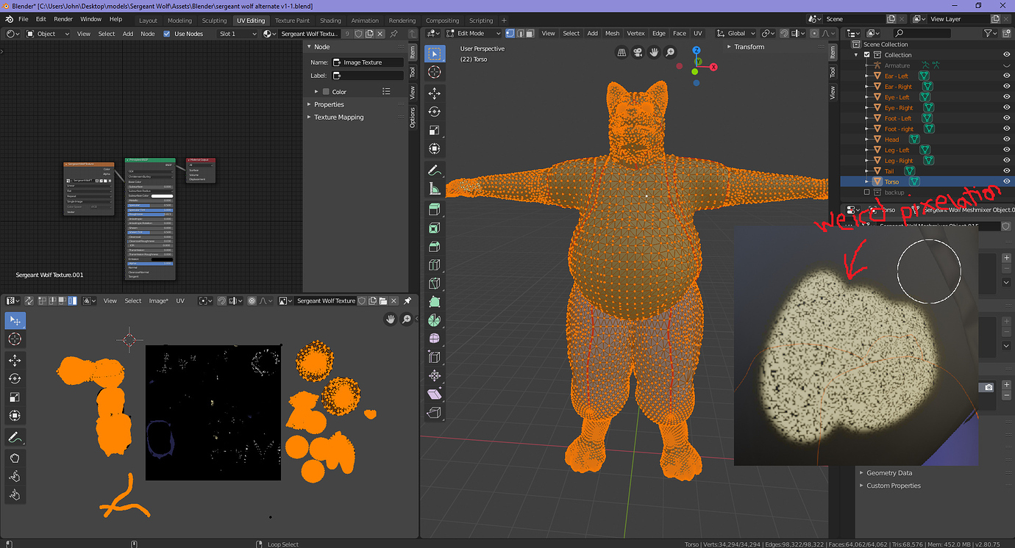Click the pan hand icon in 3D viewport
Viewport: 1015px width, 548px height.
pyautogui.click(x=654, y=52)
